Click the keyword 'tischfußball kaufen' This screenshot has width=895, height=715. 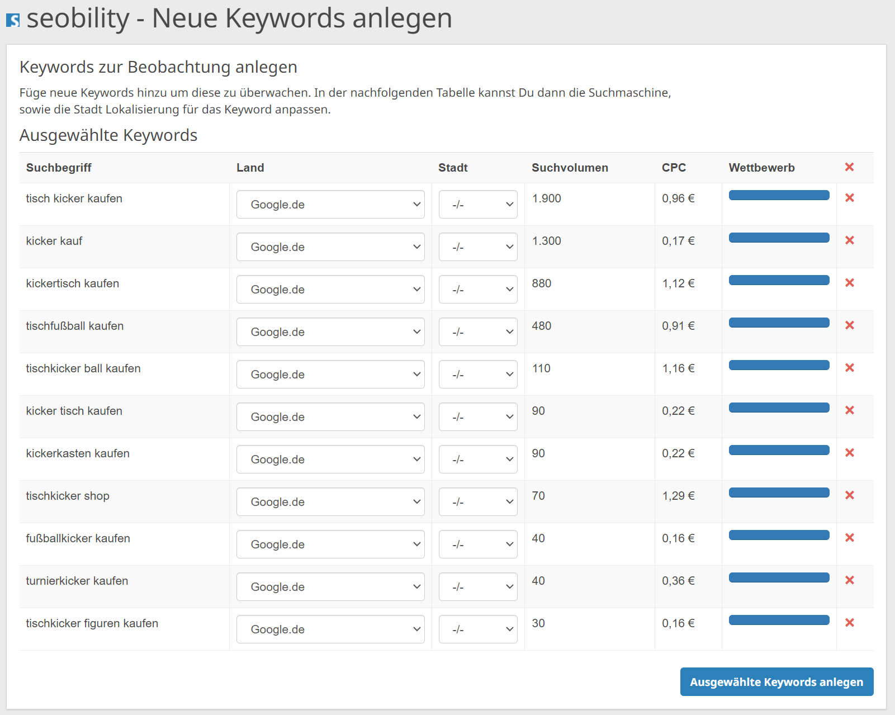click(x=74, y=326)
